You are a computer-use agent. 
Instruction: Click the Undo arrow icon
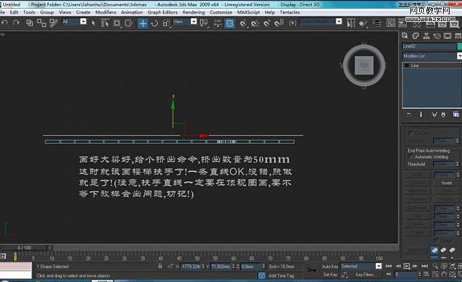tap(5, 22)
